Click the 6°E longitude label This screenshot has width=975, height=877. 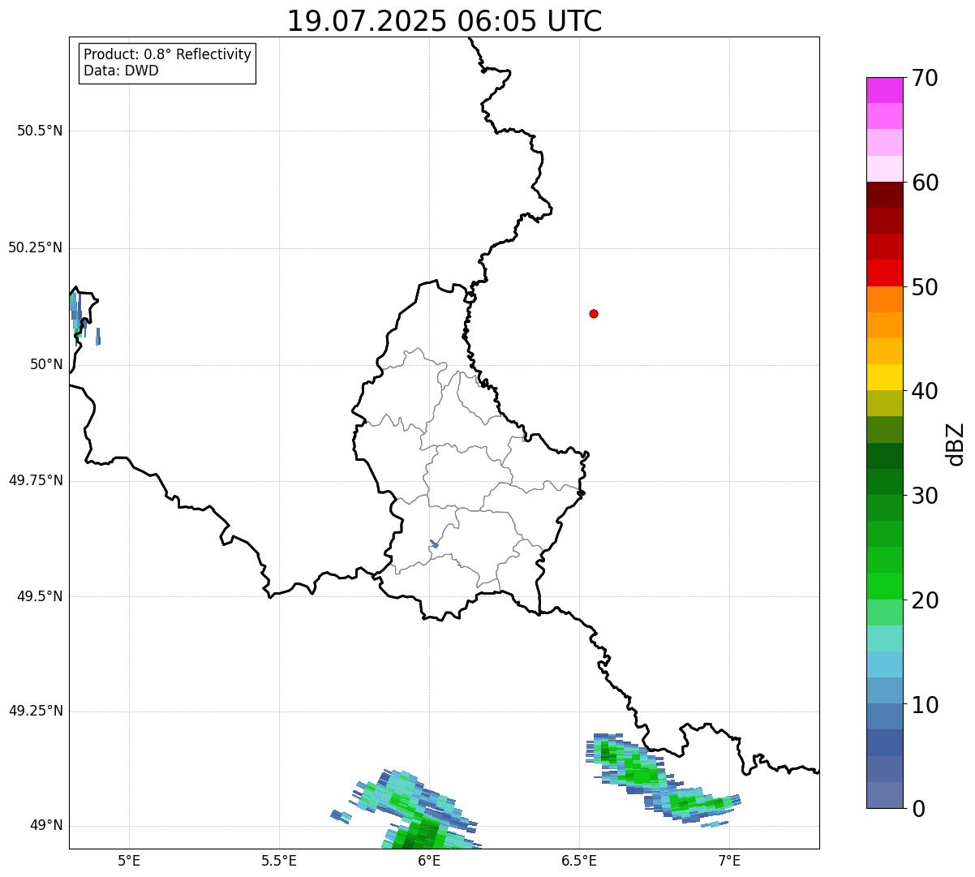(x=429, y=860)
